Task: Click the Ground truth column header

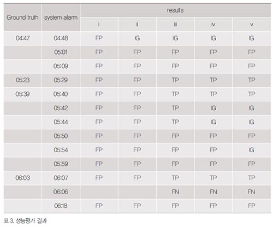Action: [x=22, y=17]
